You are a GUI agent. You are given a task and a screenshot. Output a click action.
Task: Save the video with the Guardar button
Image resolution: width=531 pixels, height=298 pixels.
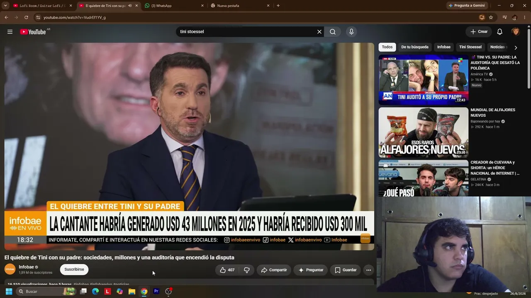[x=346, y=270]
